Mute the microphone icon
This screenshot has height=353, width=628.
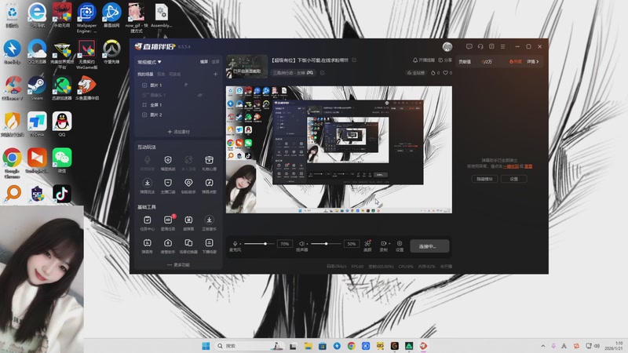[235, 243]
